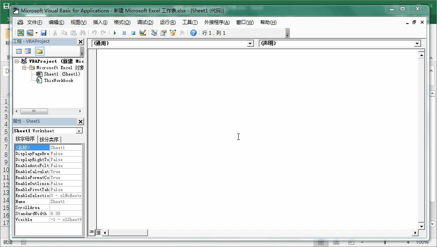Viewport: 437px width, 247px height.
Task: Open the (通用) object dropdown
Action: click(x=250, y=43)
